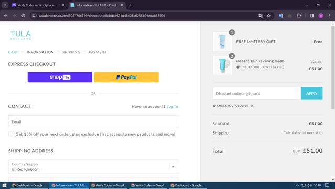The width and height of the screenshot is (335, 189).
Task: Close the Information TULA UK tab
Action: point(122,5)
